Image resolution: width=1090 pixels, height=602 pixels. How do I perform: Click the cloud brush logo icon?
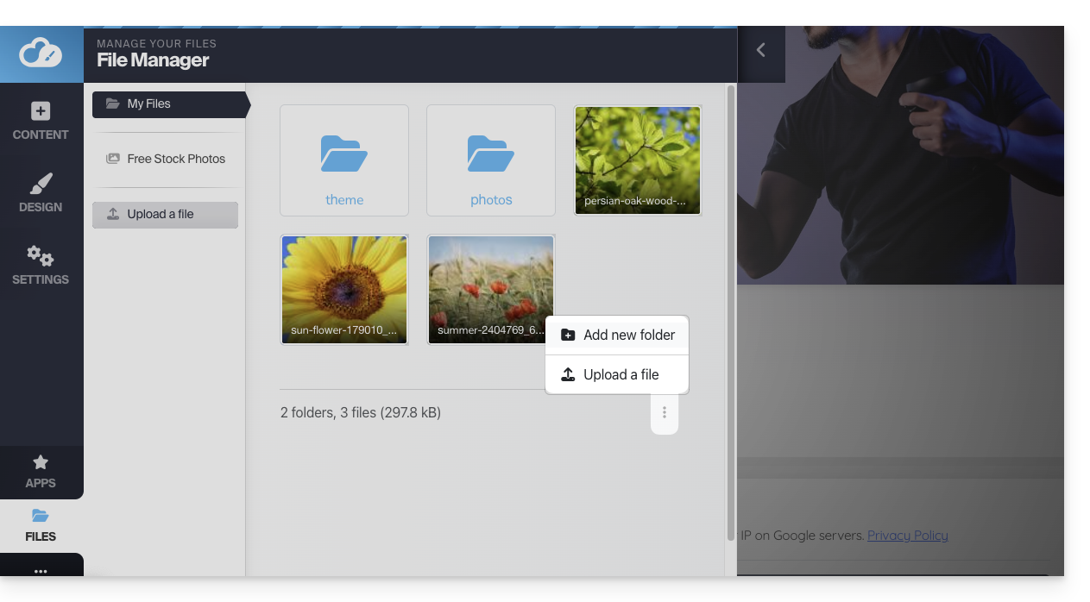[x=41, y=53]
